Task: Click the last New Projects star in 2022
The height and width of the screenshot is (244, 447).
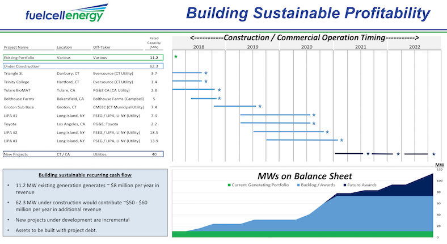Action: [x=433, y=154]
